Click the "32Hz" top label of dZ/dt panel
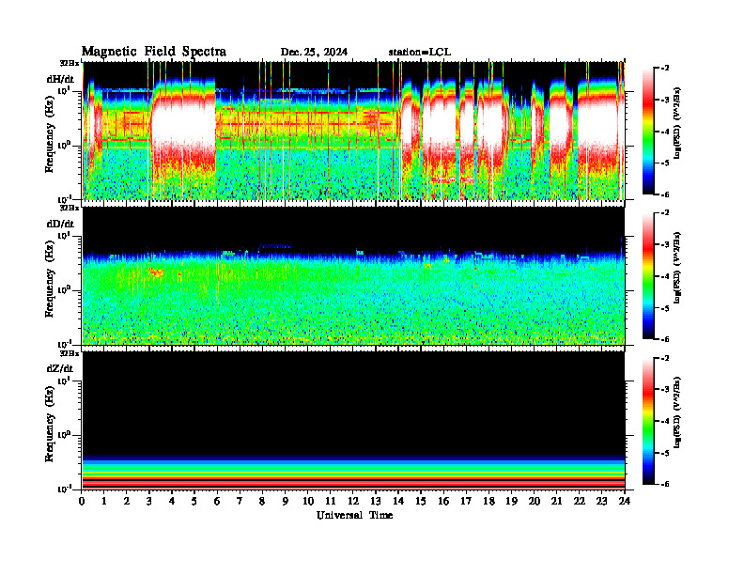The image size is (744, 575). coord(70,353)
